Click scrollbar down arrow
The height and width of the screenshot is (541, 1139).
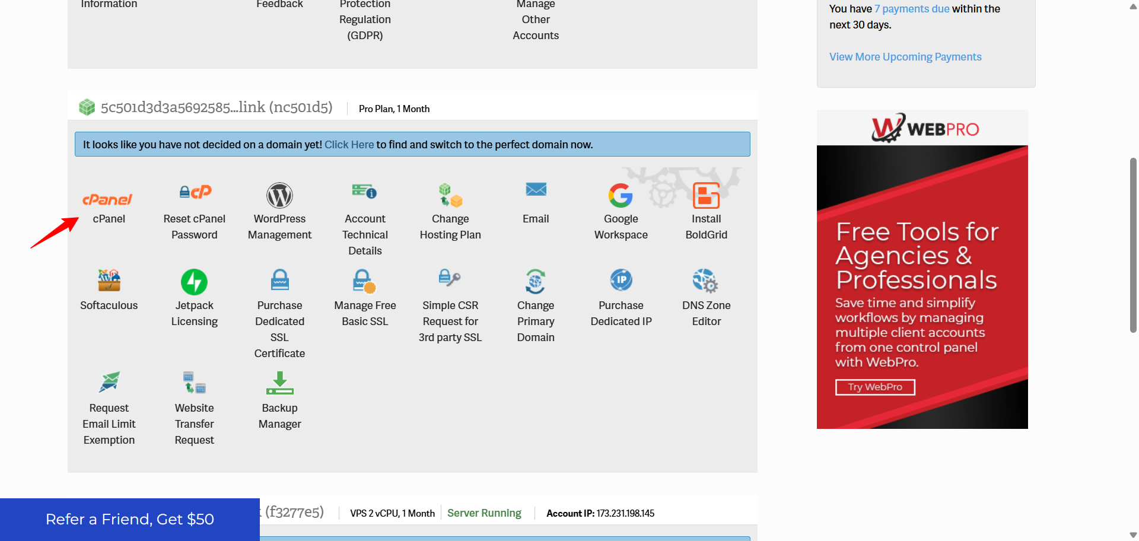(1133, 534)
